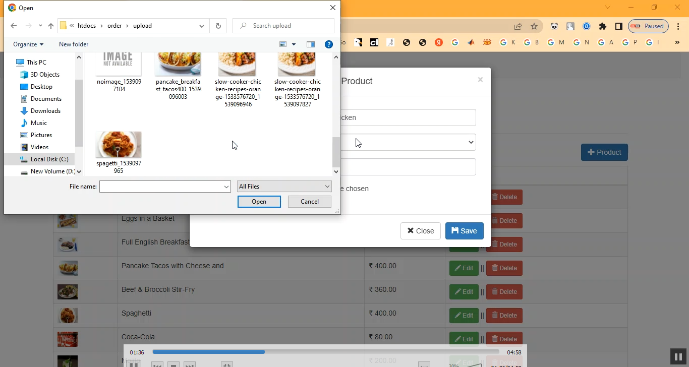
Task: Bookmark this page with the star icon
Action: point(534,26)
